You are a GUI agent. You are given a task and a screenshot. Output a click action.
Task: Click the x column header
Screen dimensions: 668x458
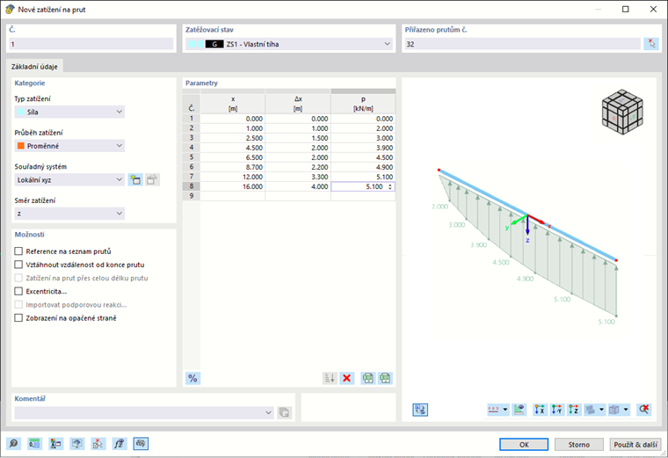click(x=233, y=104)
